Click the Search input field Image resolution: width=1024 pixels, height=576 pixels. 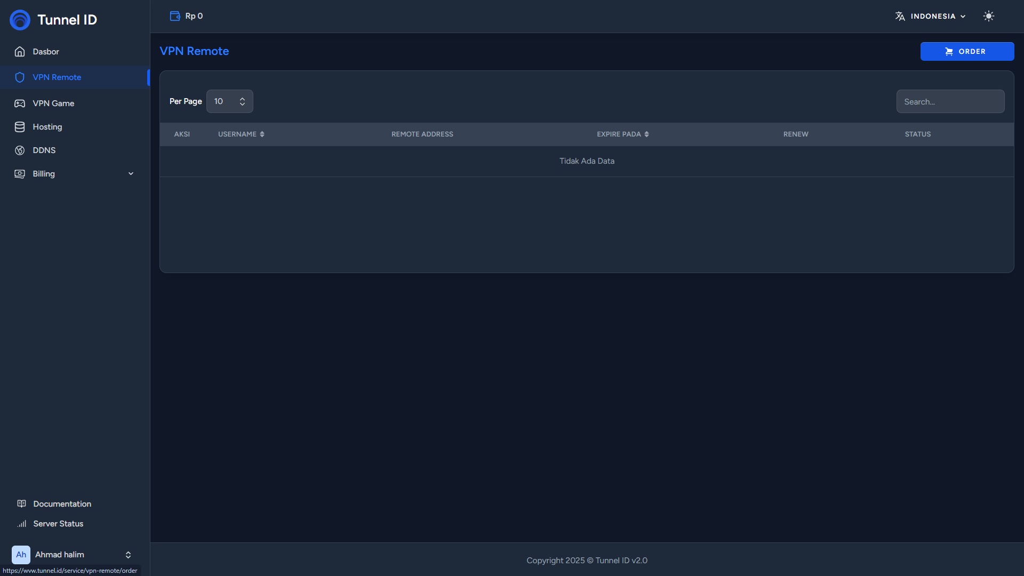pyautogui.click(x=950, y=101)
